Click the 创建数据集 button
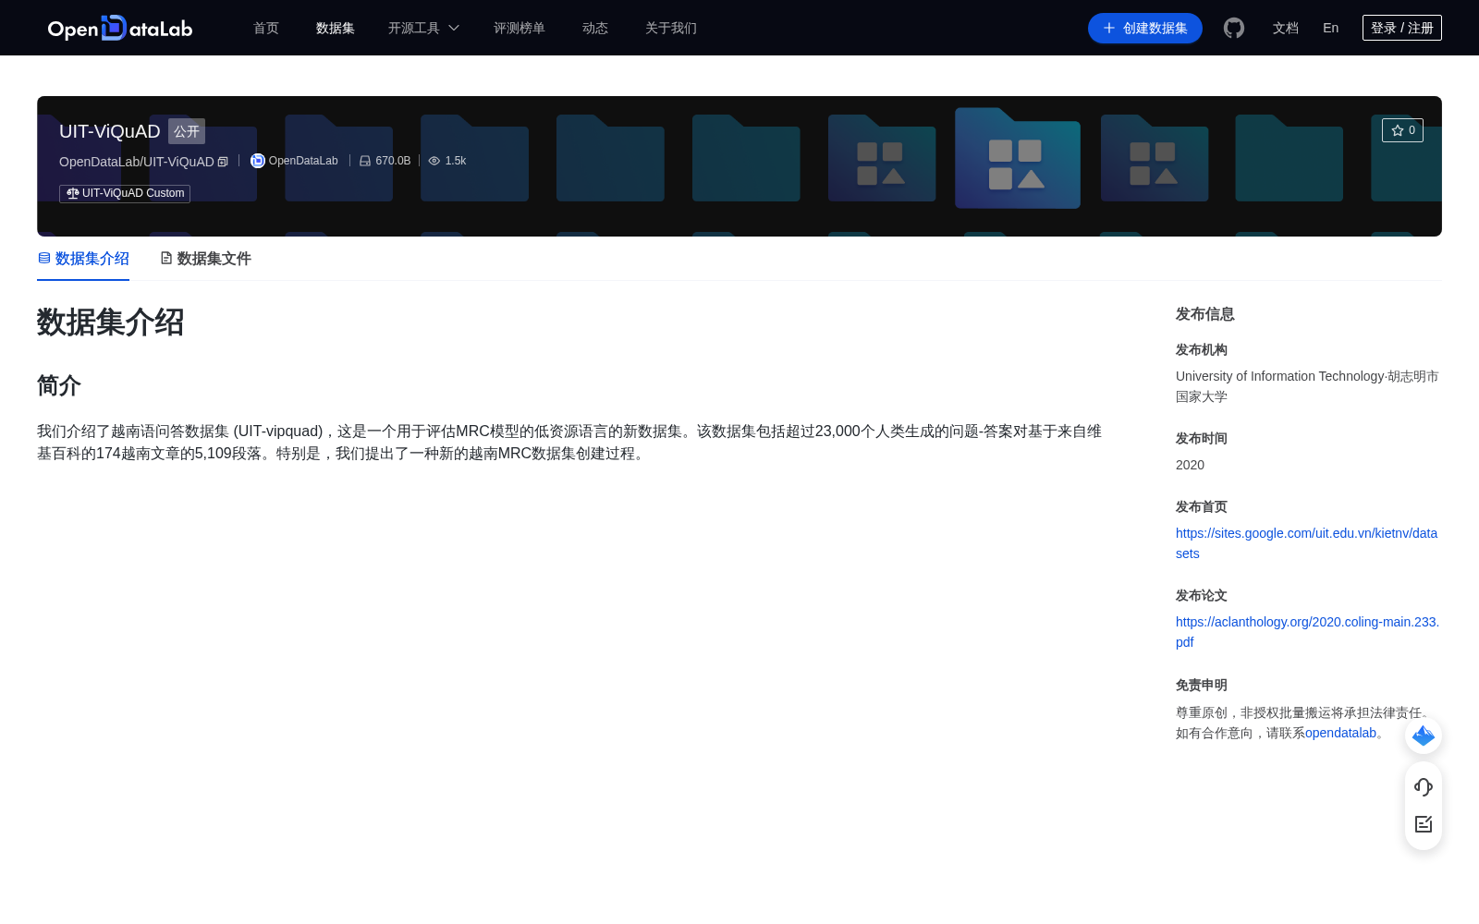Viewport: 1479px width, 924px height. click(x=1145, y=28)
